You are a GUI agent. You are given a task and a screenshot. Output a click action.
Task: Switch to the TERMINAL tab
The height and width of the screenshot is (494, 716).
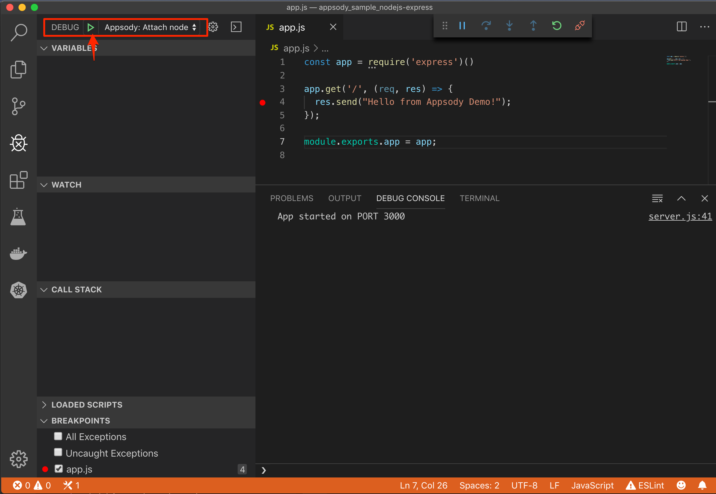pos(479,198)
